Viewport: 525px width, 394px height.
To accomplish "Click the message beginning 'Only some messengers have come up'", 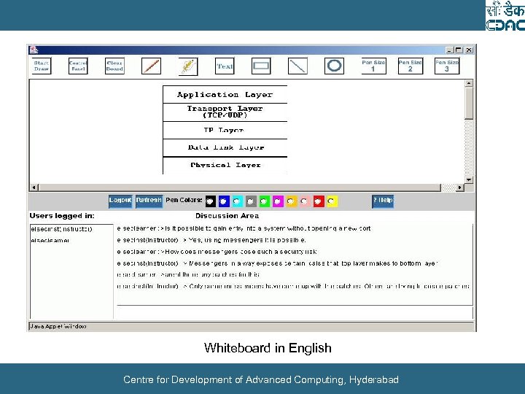I will [x=293, y=286].
